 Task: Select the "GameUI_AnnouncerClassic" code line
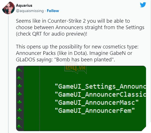pos(100,94)
